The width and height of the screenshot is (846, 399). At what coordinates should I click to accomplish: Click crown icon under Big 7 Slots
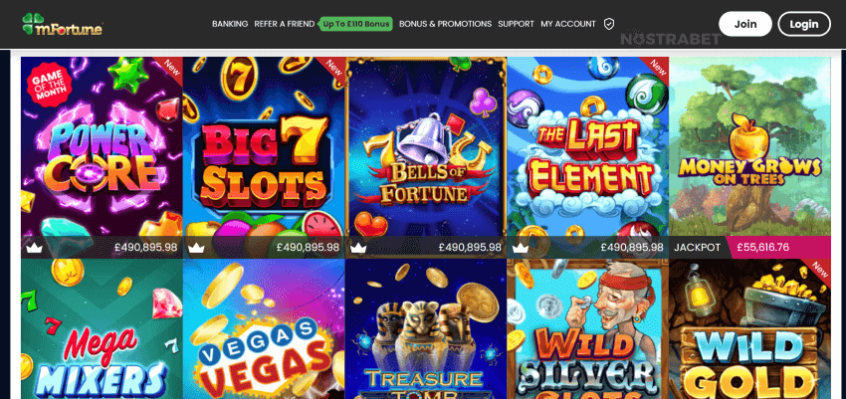click(x=196, y=248)
